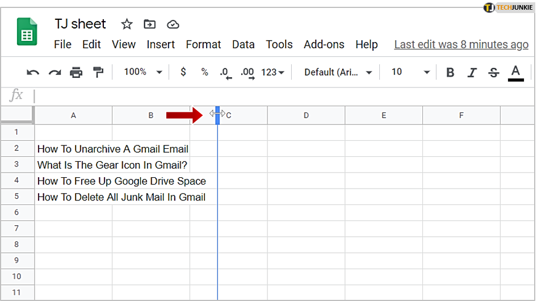Image resolution: width=537 pixels, height=301 pixels.
Task: Open the zoom 100% dropdown
Action: 143,72
